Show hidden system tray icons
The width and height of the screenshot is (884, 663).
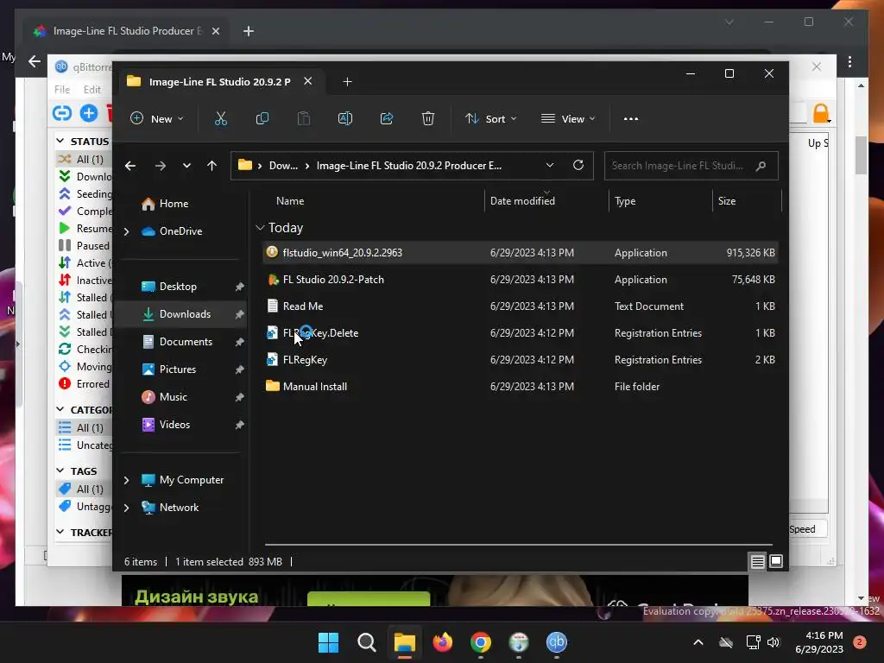pyautogui.click(x=698, y=642)
